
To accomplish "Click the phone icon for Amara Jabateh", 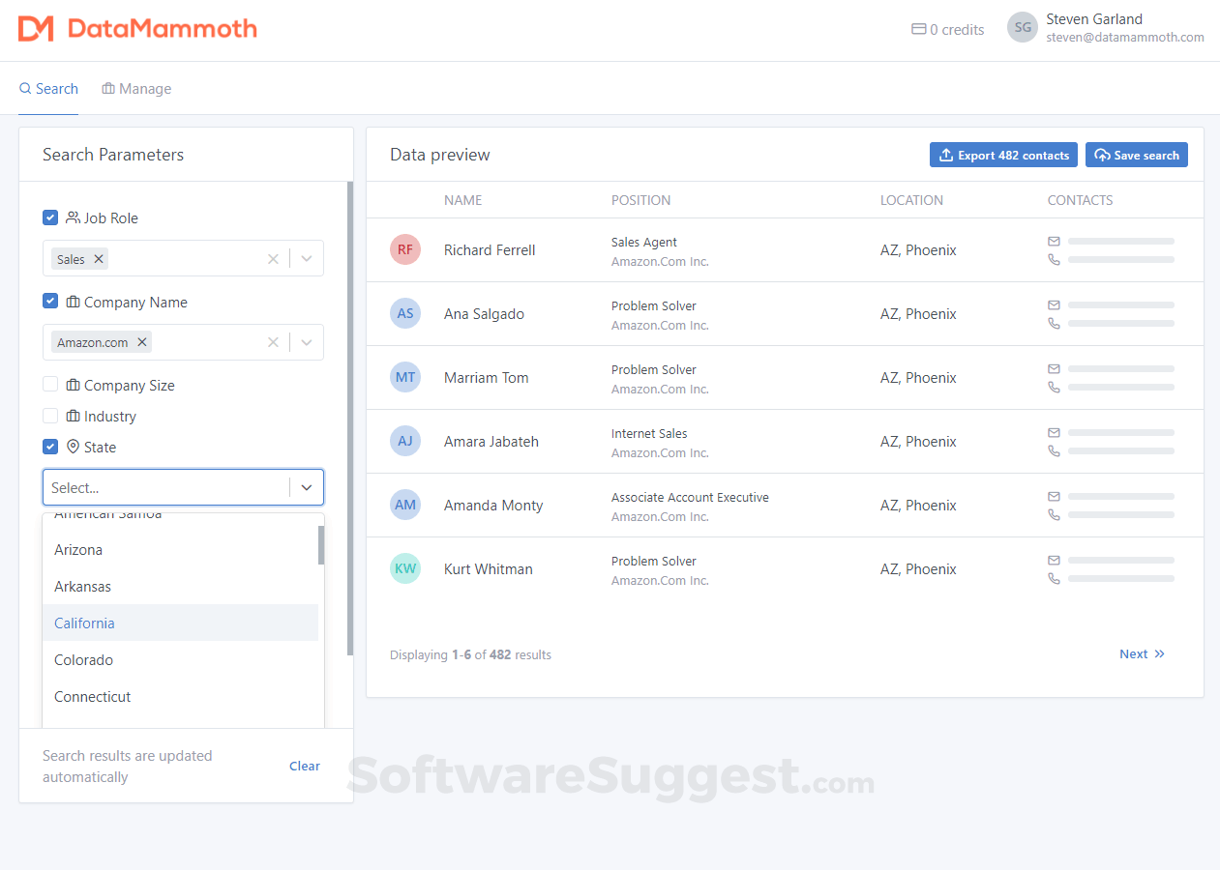I will click(x=1054, y=450).
